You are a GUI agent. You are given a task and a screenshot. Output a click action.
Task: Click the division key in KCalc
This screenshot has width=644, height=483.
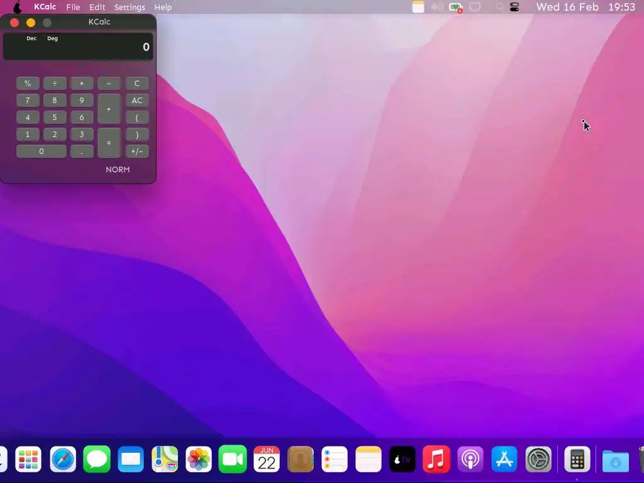[55, 84]
